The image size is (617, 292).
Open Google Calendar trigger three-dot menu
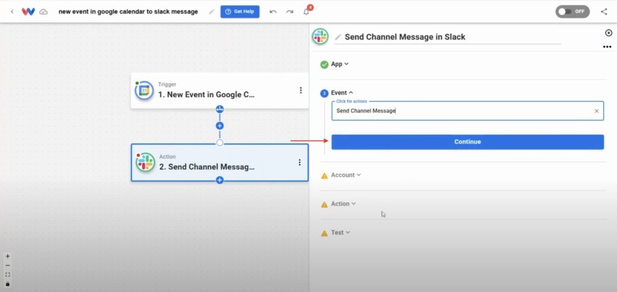pos(301,90)
